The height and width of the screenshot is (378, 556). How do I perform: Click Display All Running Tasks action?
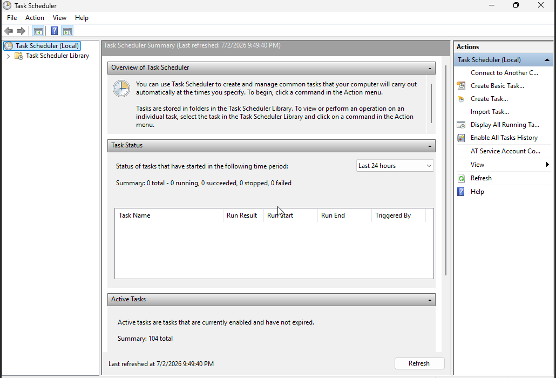tap(504, 125)
